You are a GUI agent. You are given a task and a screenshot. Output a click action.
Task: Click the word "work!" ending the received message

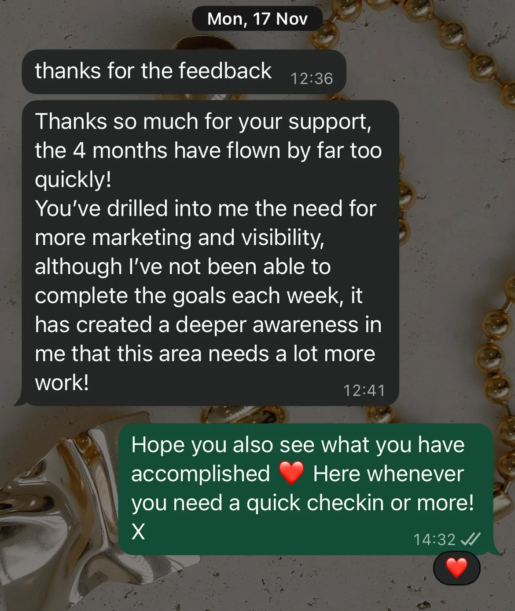coord(62,383)
